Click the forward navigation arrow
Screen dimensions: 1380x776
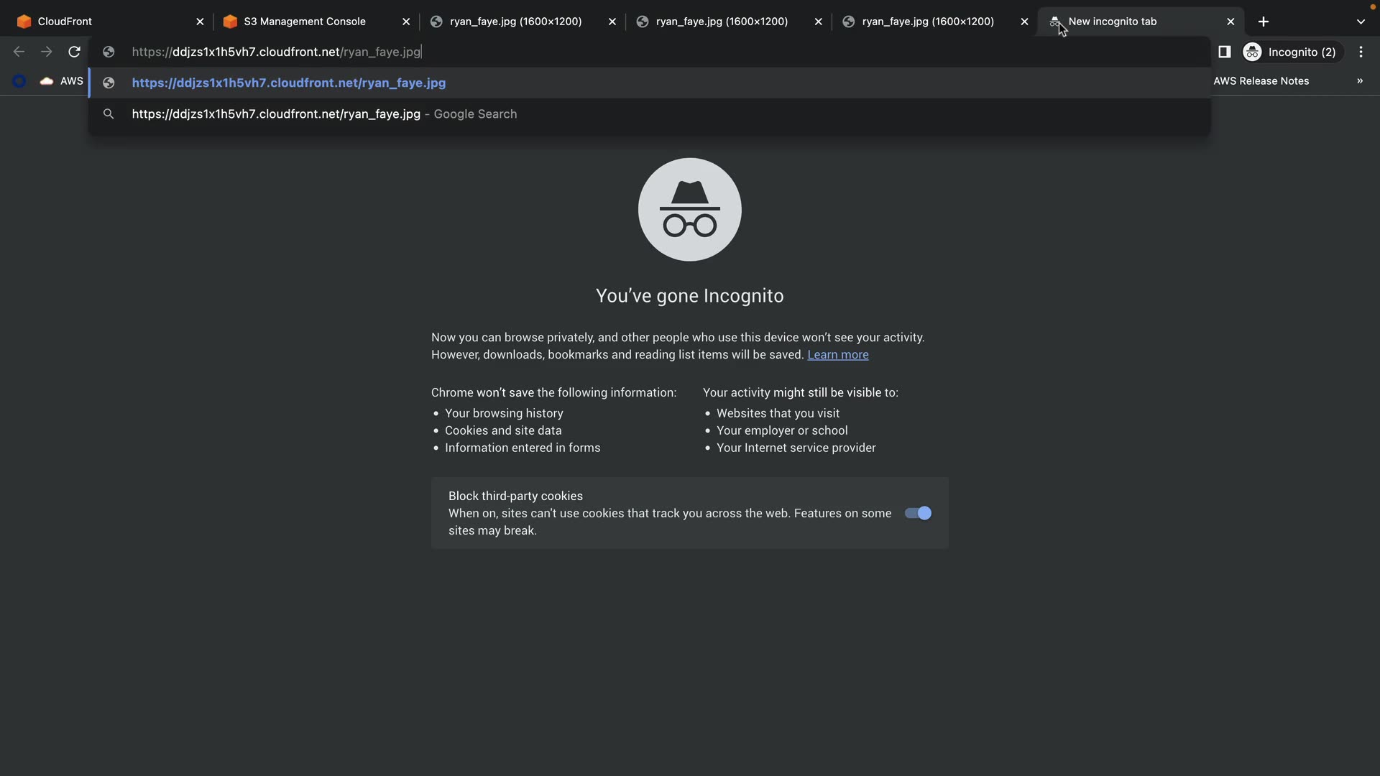click(x=47, y=52)
